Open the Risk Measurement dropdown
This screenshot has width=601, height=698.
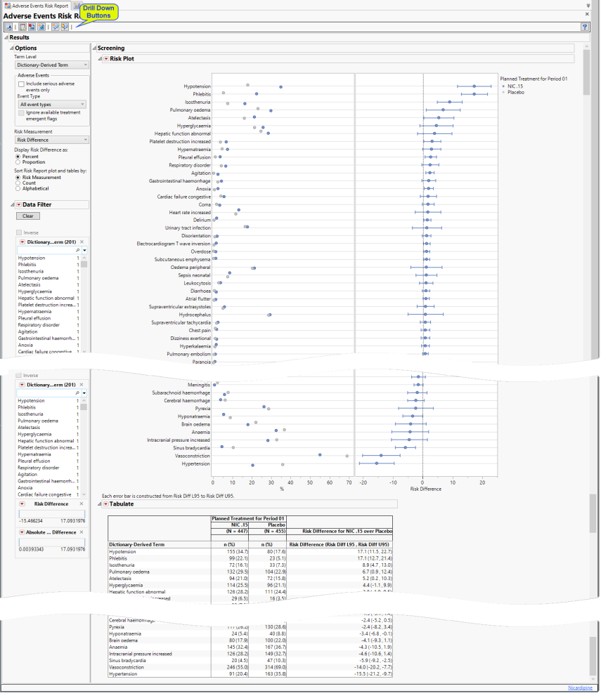(52, 140)
